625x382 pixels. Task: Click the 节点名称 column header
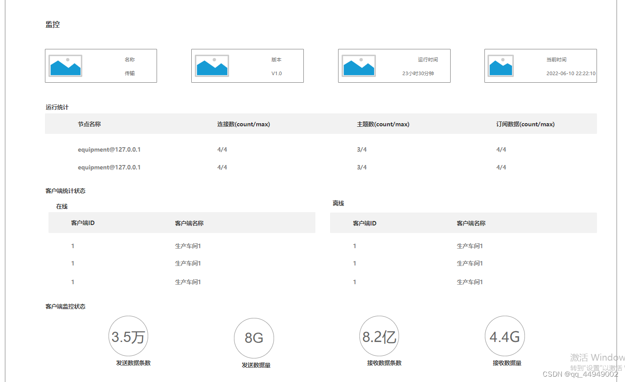tap(89, 124)
